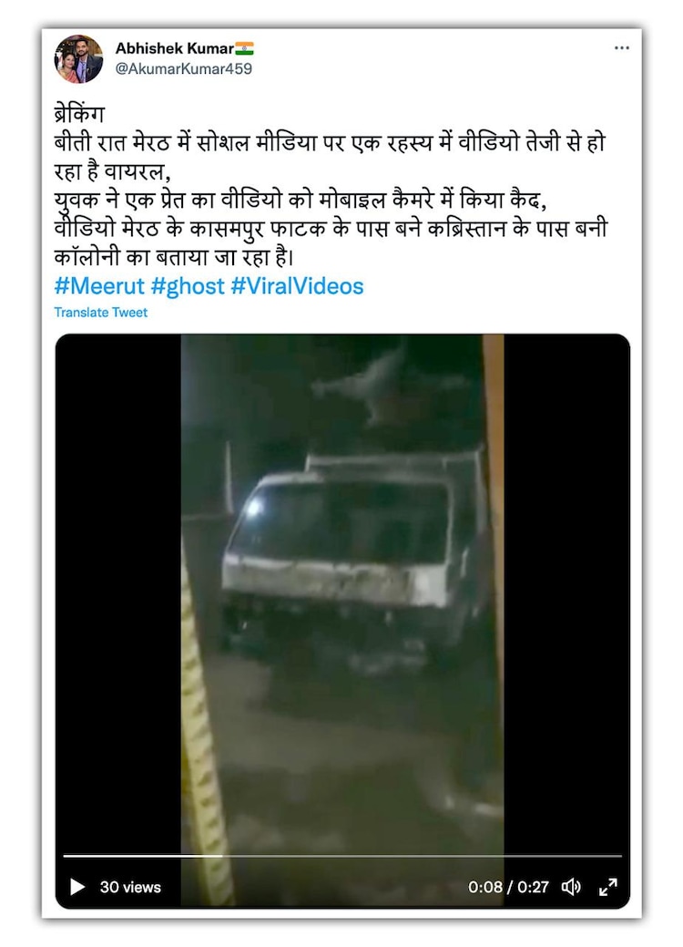Seek within the video progress bar
The image size is (683, 947).
coord(342,856)
